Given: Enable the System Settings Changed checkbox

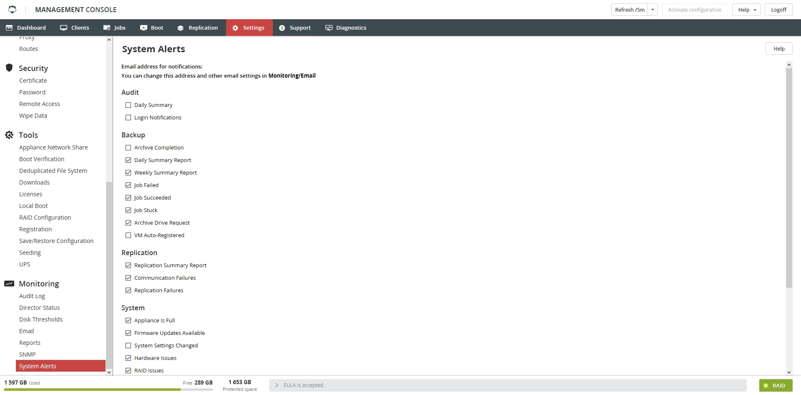Looking at the screenshot, I should point(128,345).
